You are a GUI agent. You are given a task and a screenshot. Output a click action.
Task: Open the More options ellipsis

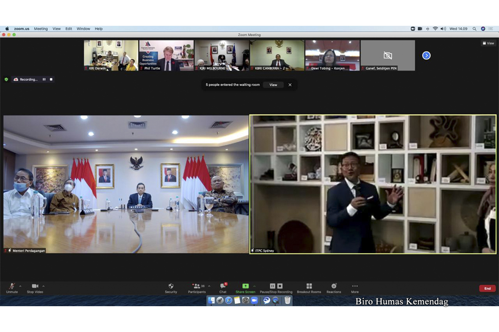tap(355, 288)
